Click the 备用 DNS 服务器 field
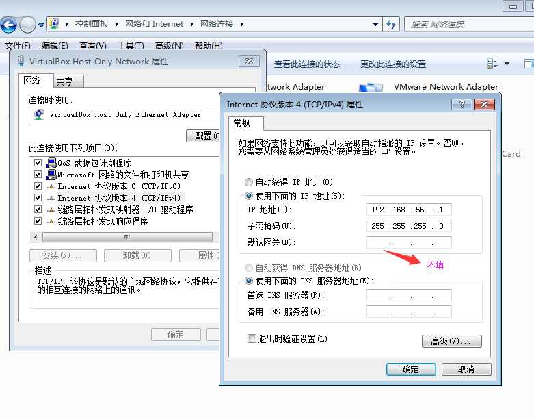Viewport: 534px width, 419px height. coord(409,312)
